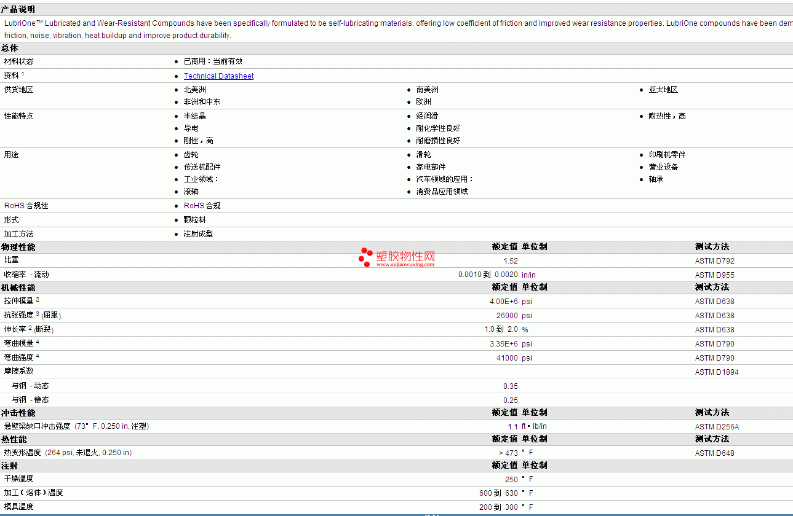793x516 pixels.
Task: Click the "供货地区" row label
Action: 19,90
